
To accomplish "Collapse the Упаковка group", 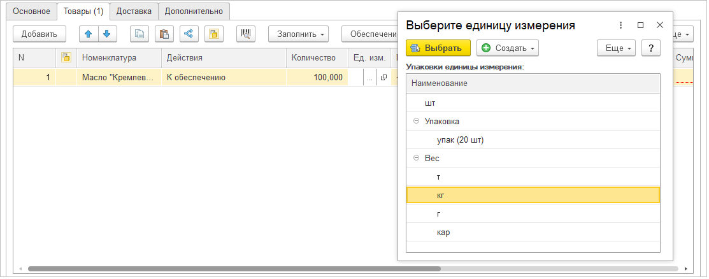I will tap(416, 121).
